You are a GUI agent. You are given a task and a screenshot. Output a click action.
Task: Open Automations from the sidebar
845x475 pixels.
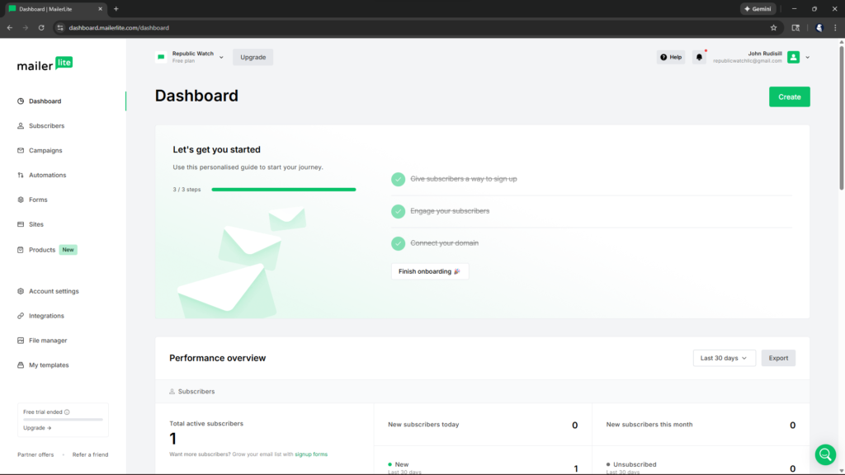[x=47, y=175]
